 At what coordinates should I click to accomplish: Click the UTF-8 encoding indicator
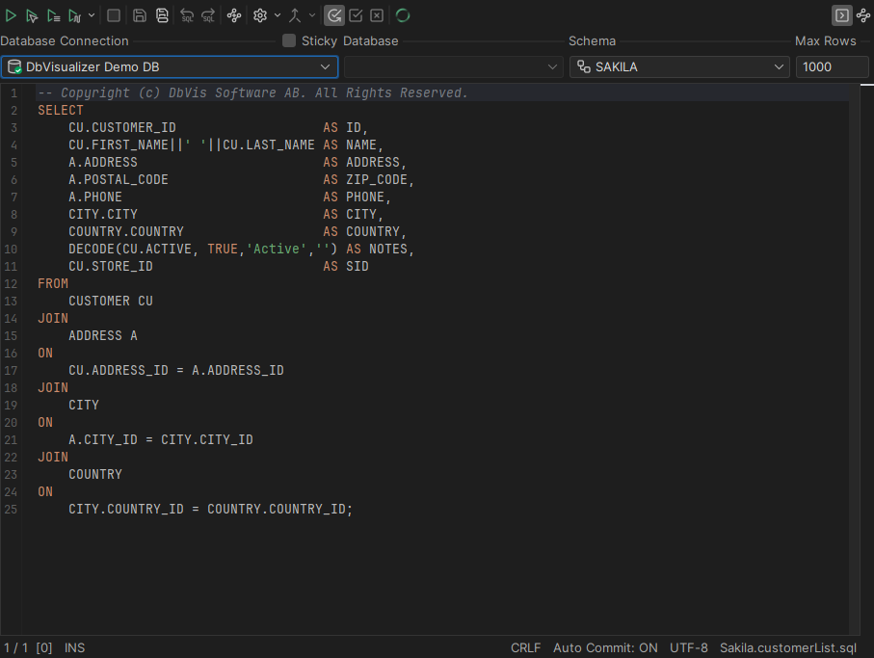point(689,648)
